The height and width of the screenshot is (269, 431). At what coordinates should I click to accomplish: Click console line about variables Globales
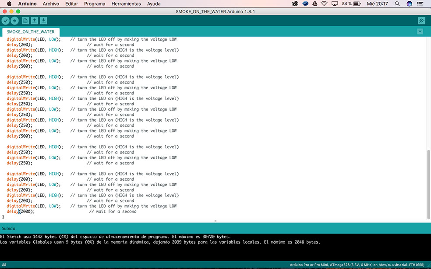[160, 242]
